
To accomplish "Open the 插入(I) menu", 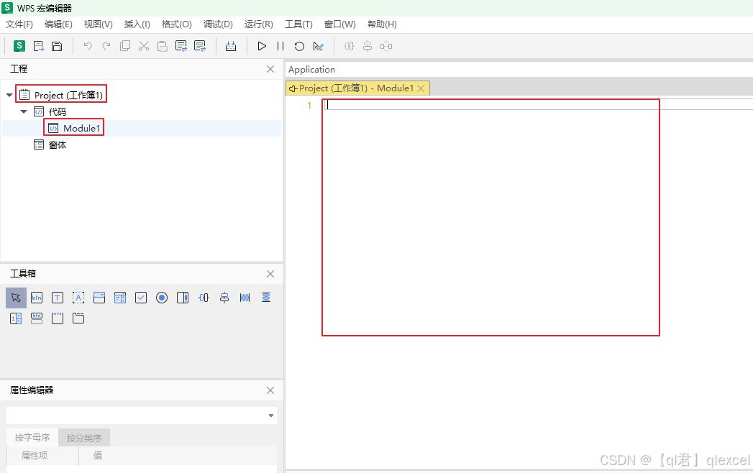I will (137, 24).
